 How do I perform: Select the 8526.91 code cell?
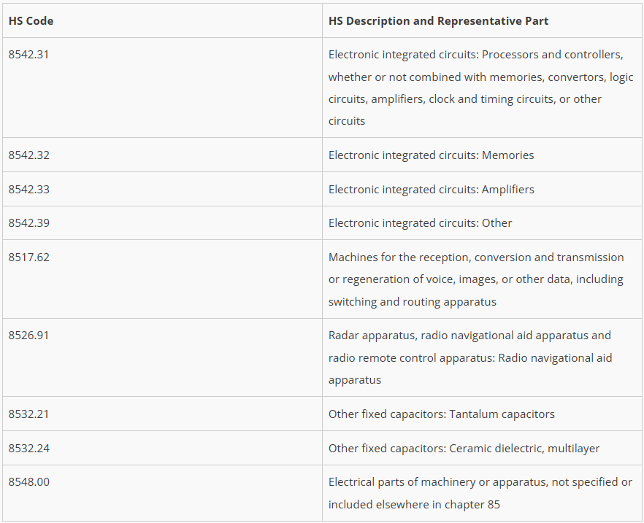point(29,336)
